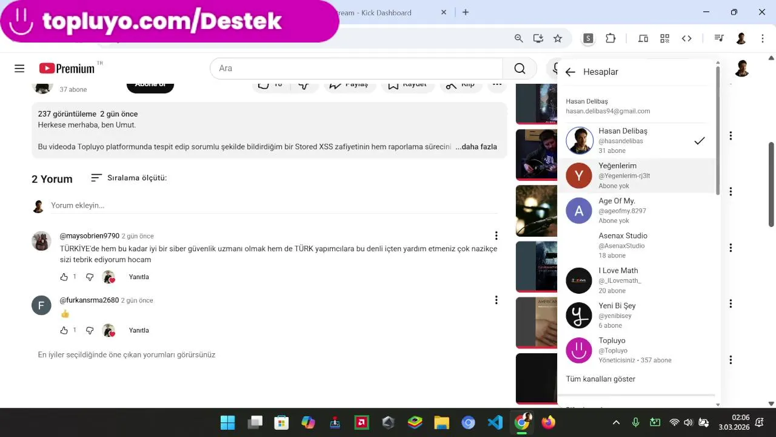This screenshot has width=776, height=437.
Task: Open the YouTube hamburger guide menu
Action: coord(19,69)
